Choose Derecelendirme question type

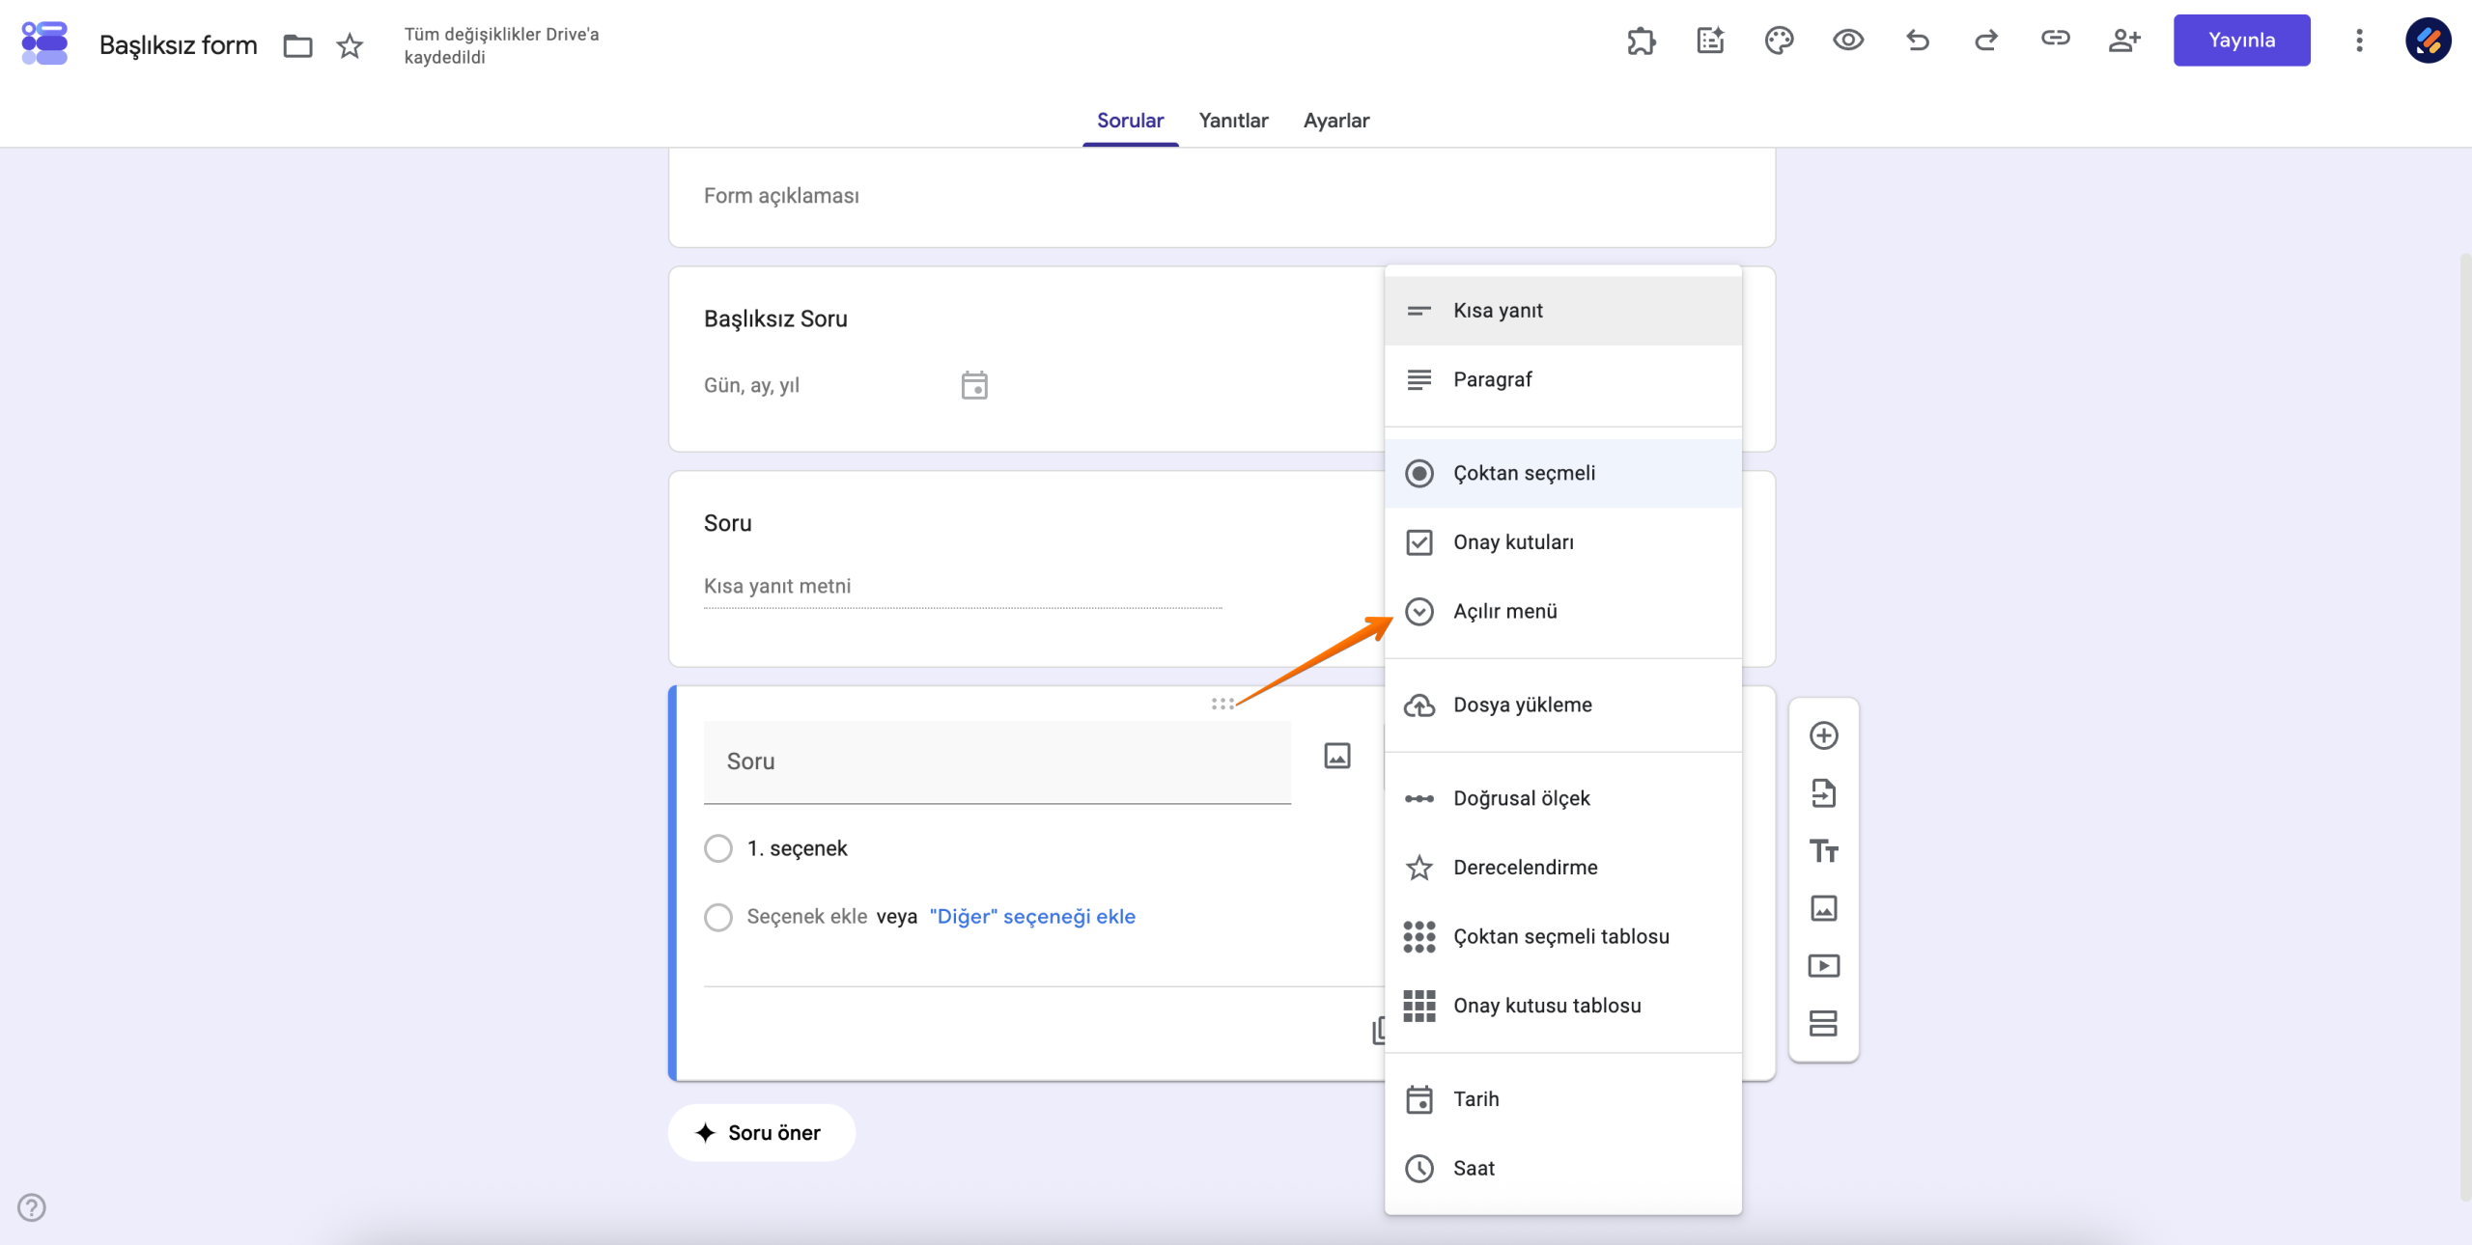[x=1562, y=868]
